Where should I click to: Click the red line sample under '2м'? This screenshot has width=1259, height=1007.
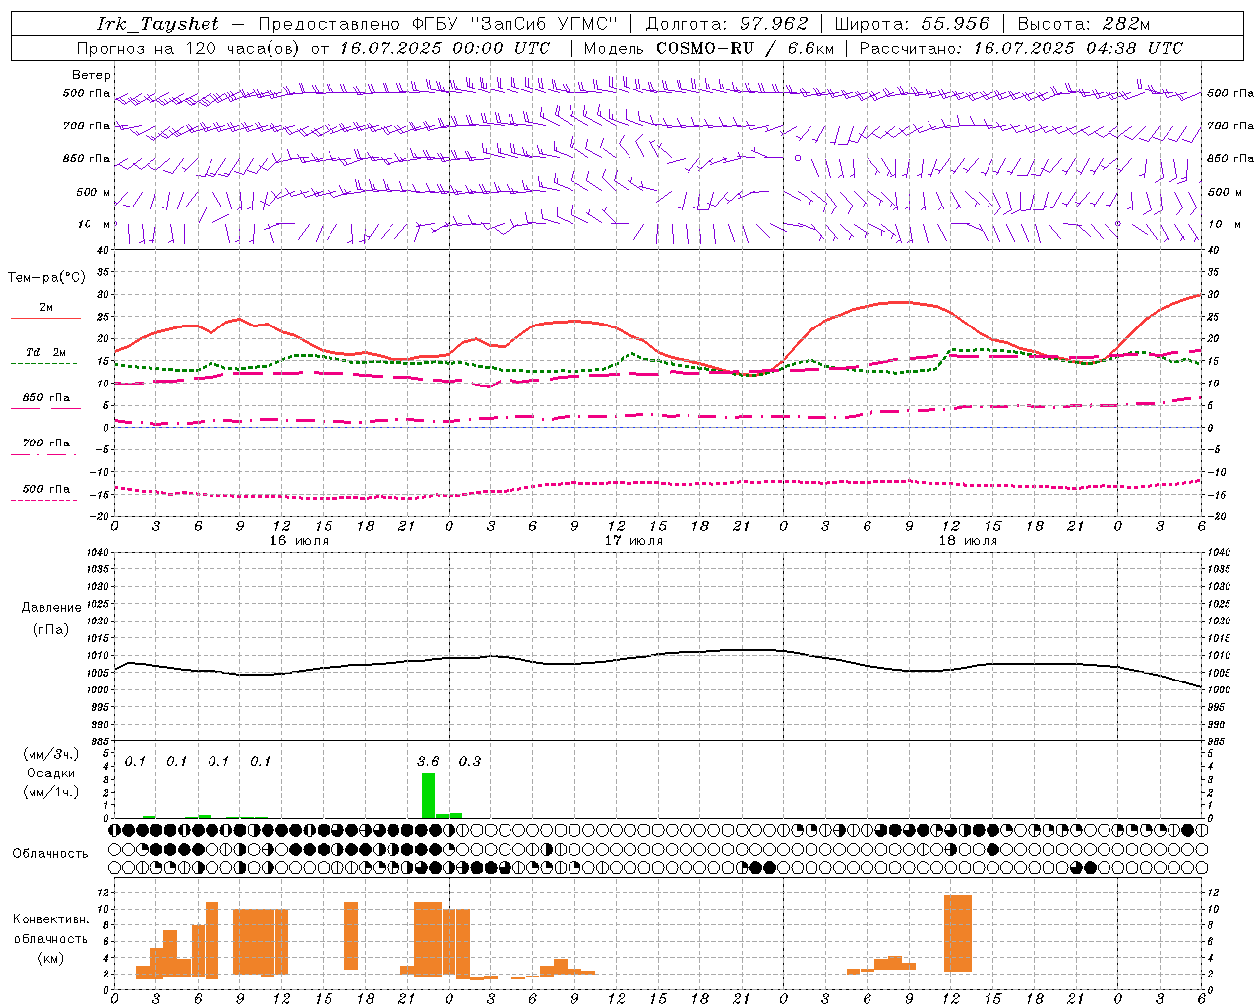pyautogui.click(x=45, y=319)
